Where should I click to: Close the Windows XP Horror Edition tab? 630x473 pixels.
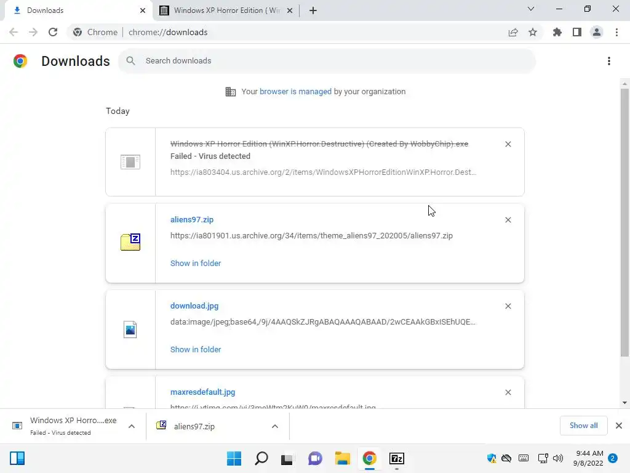[290, 10]
